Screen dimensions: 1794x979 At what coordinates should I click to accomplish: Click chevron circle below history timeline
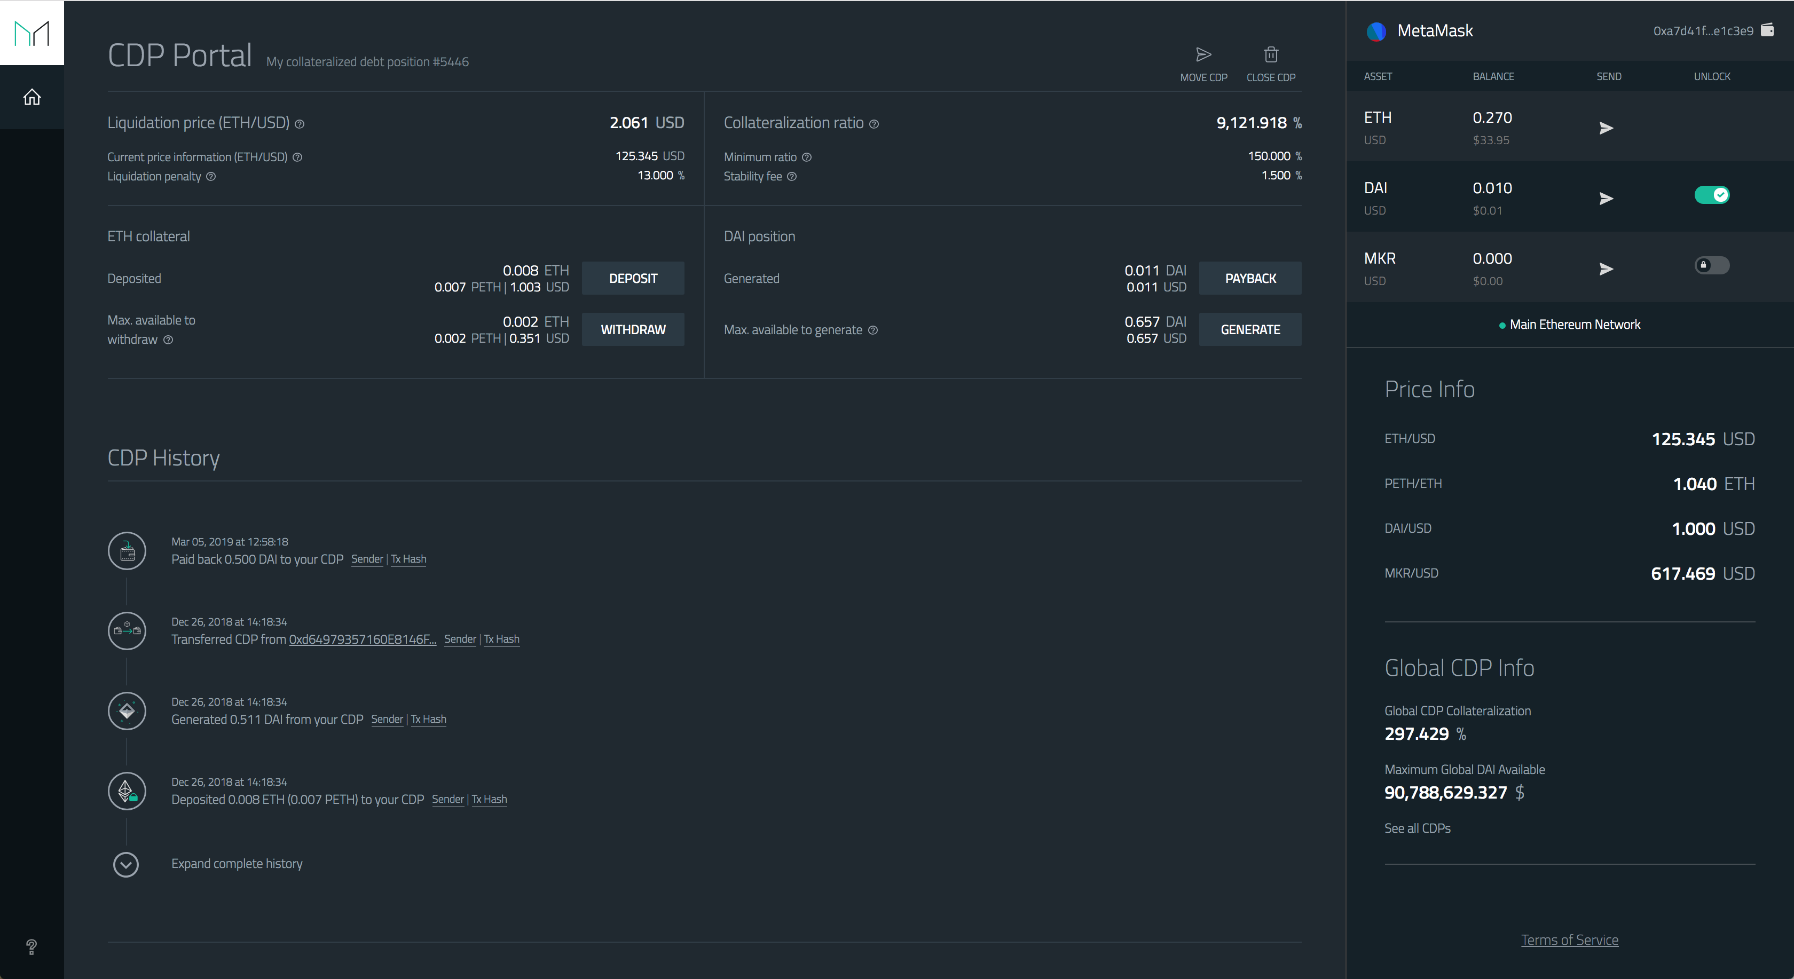point(126,865)
